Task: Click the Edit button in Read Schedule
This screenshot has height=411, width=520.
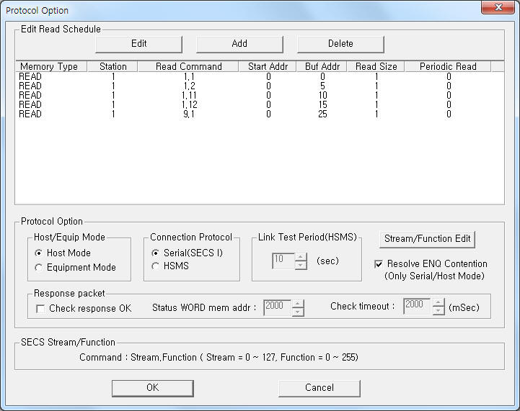Action: point(138,44)
